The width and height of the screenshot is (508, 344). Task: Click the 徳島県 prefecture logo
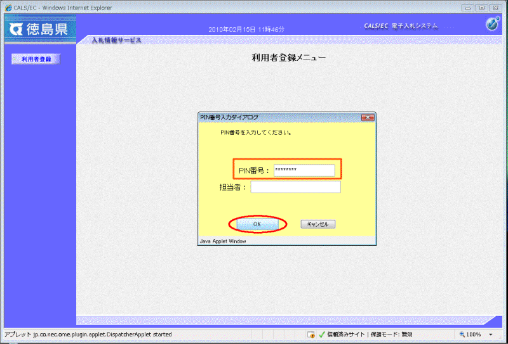[39, 29]
